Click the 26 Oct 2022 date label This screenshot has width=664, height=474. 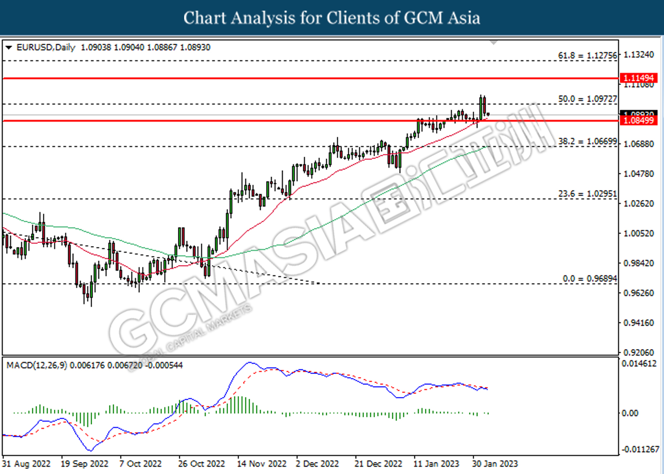tap(202, 464)
